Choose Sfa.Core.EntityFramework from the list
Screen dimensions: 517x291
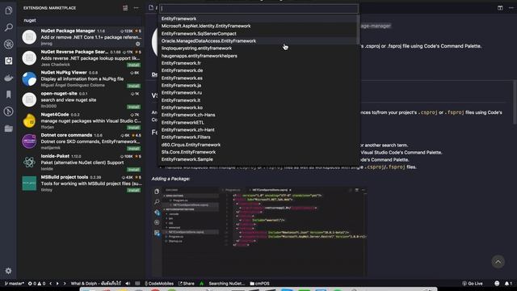[258, 152]
